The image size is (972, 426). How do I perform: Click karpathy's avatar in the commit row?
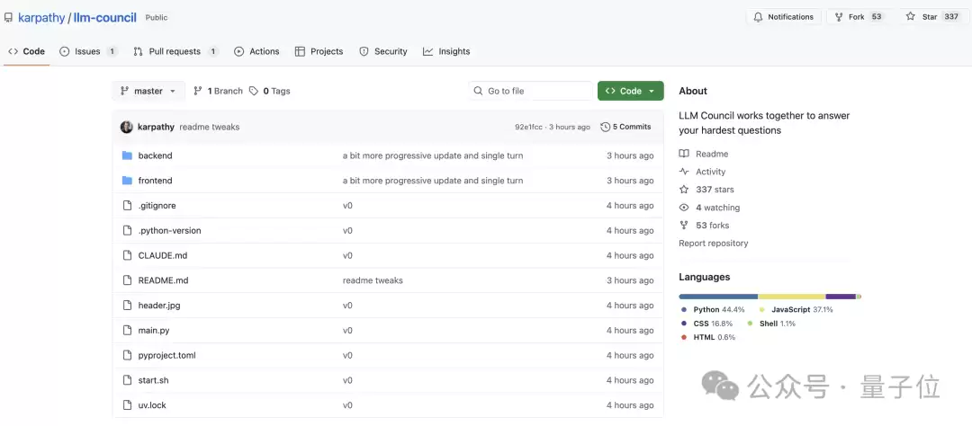point(127,127)
